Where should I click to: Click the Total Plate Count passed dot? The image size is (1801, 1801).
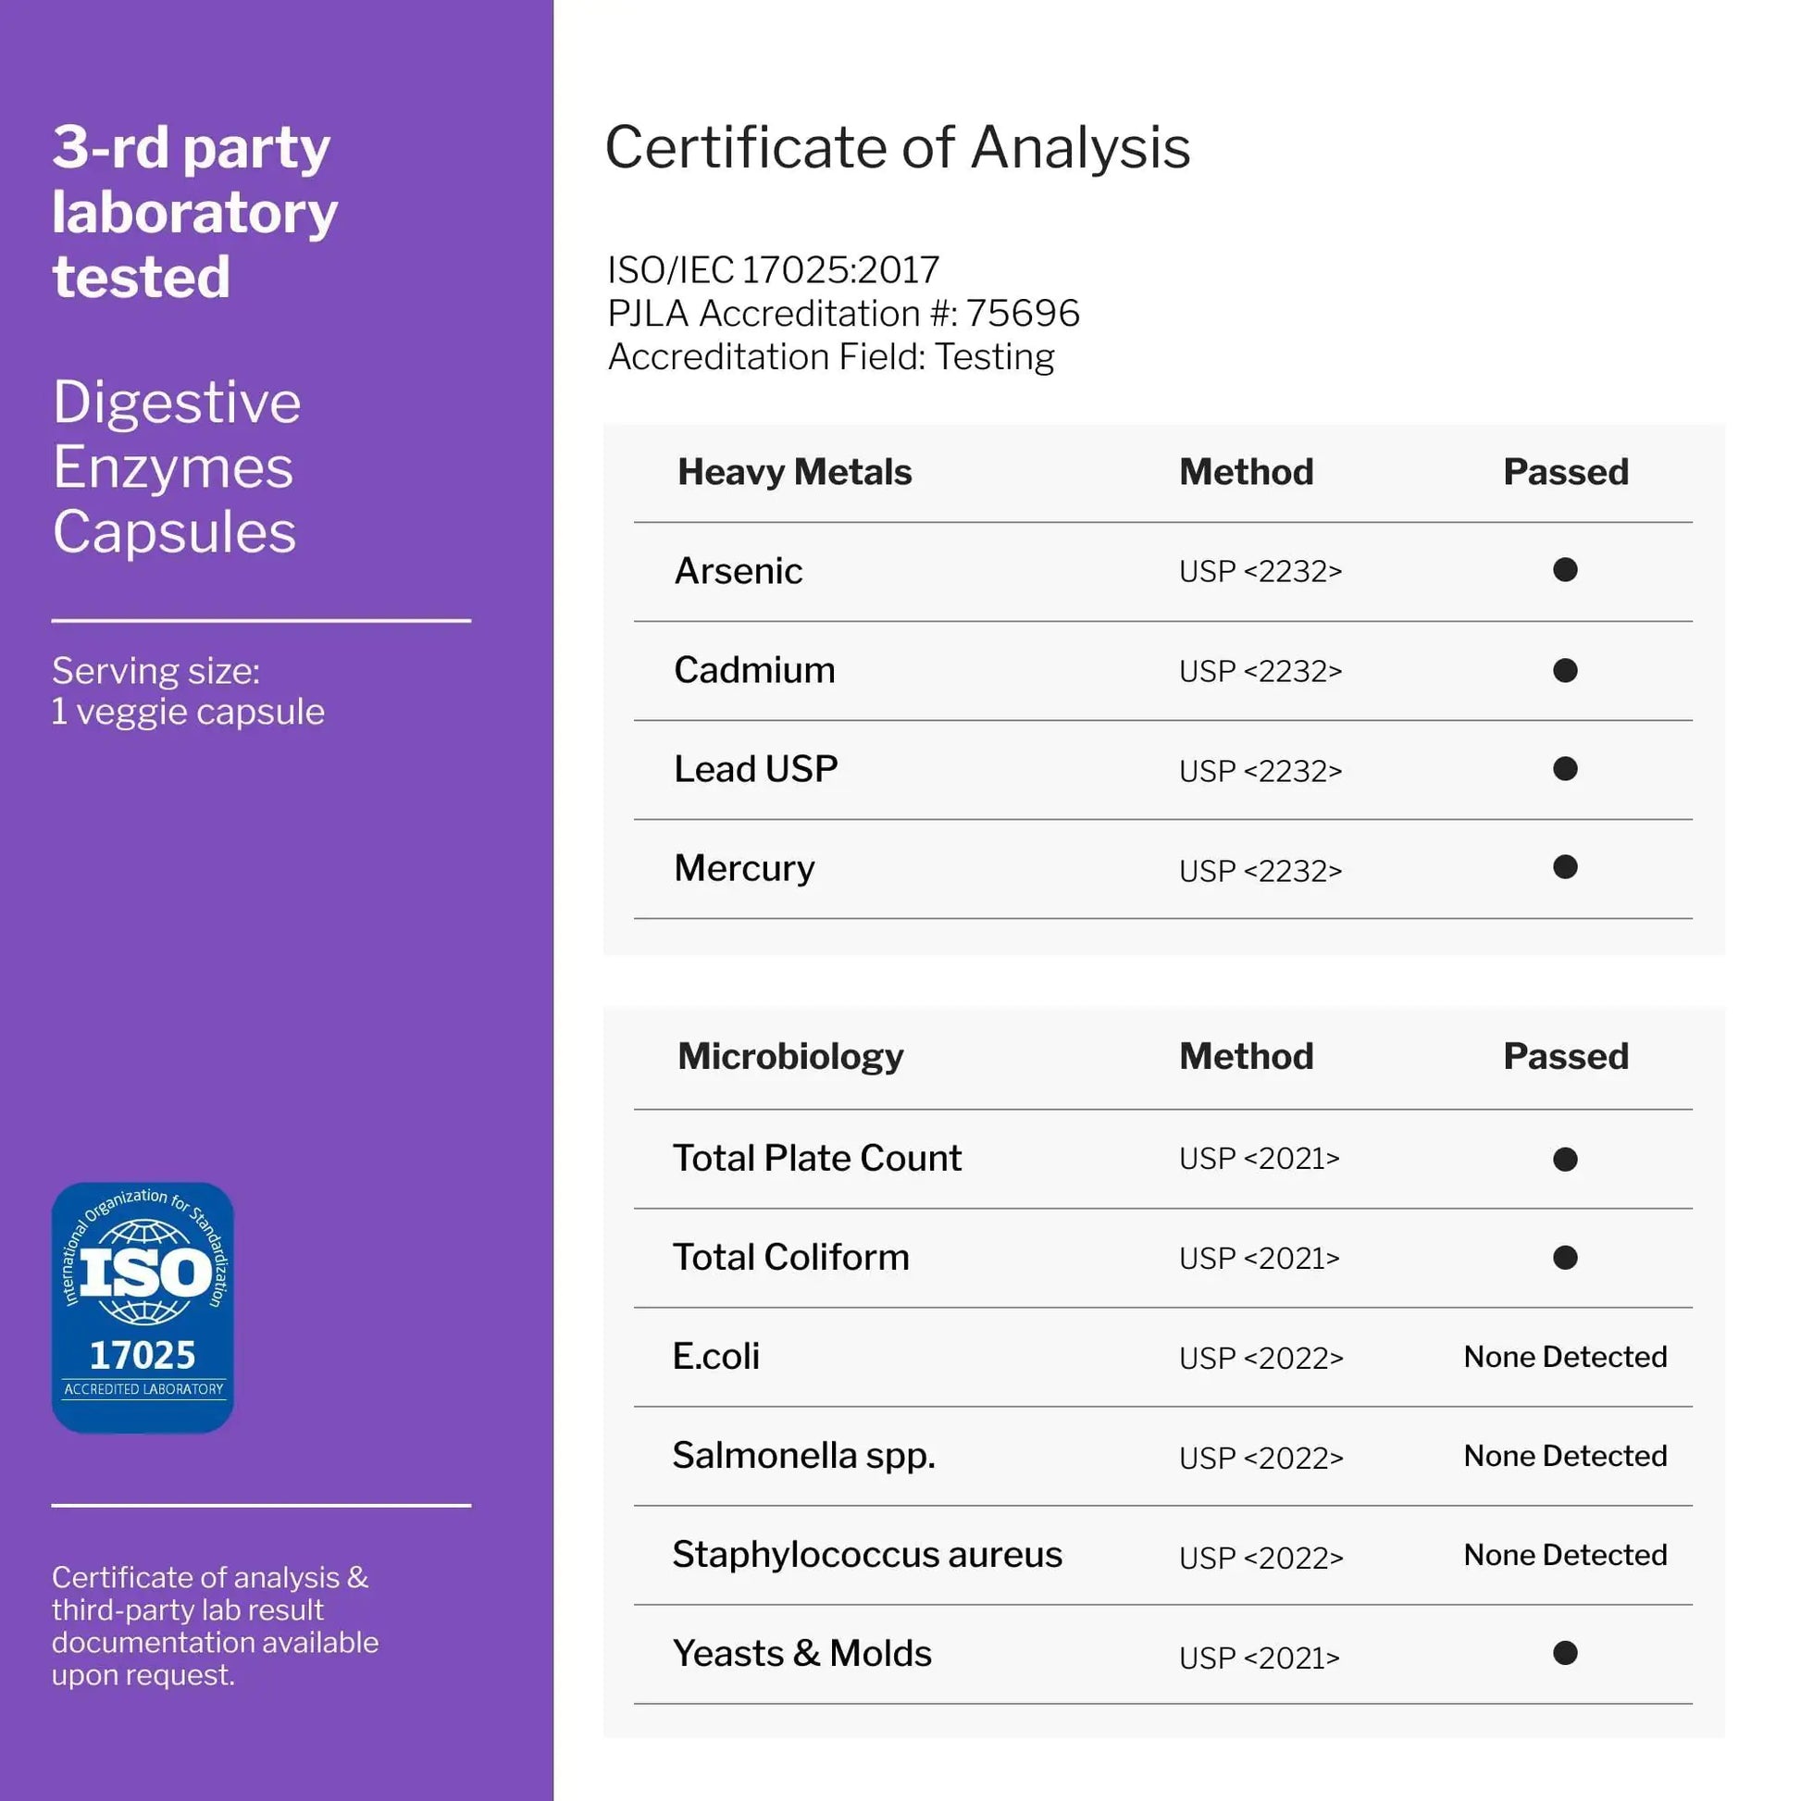(1565, 1159)
